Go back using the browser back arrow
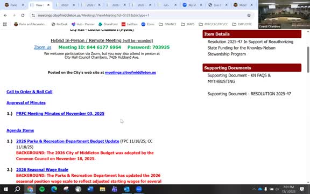 tap(5, 15)
